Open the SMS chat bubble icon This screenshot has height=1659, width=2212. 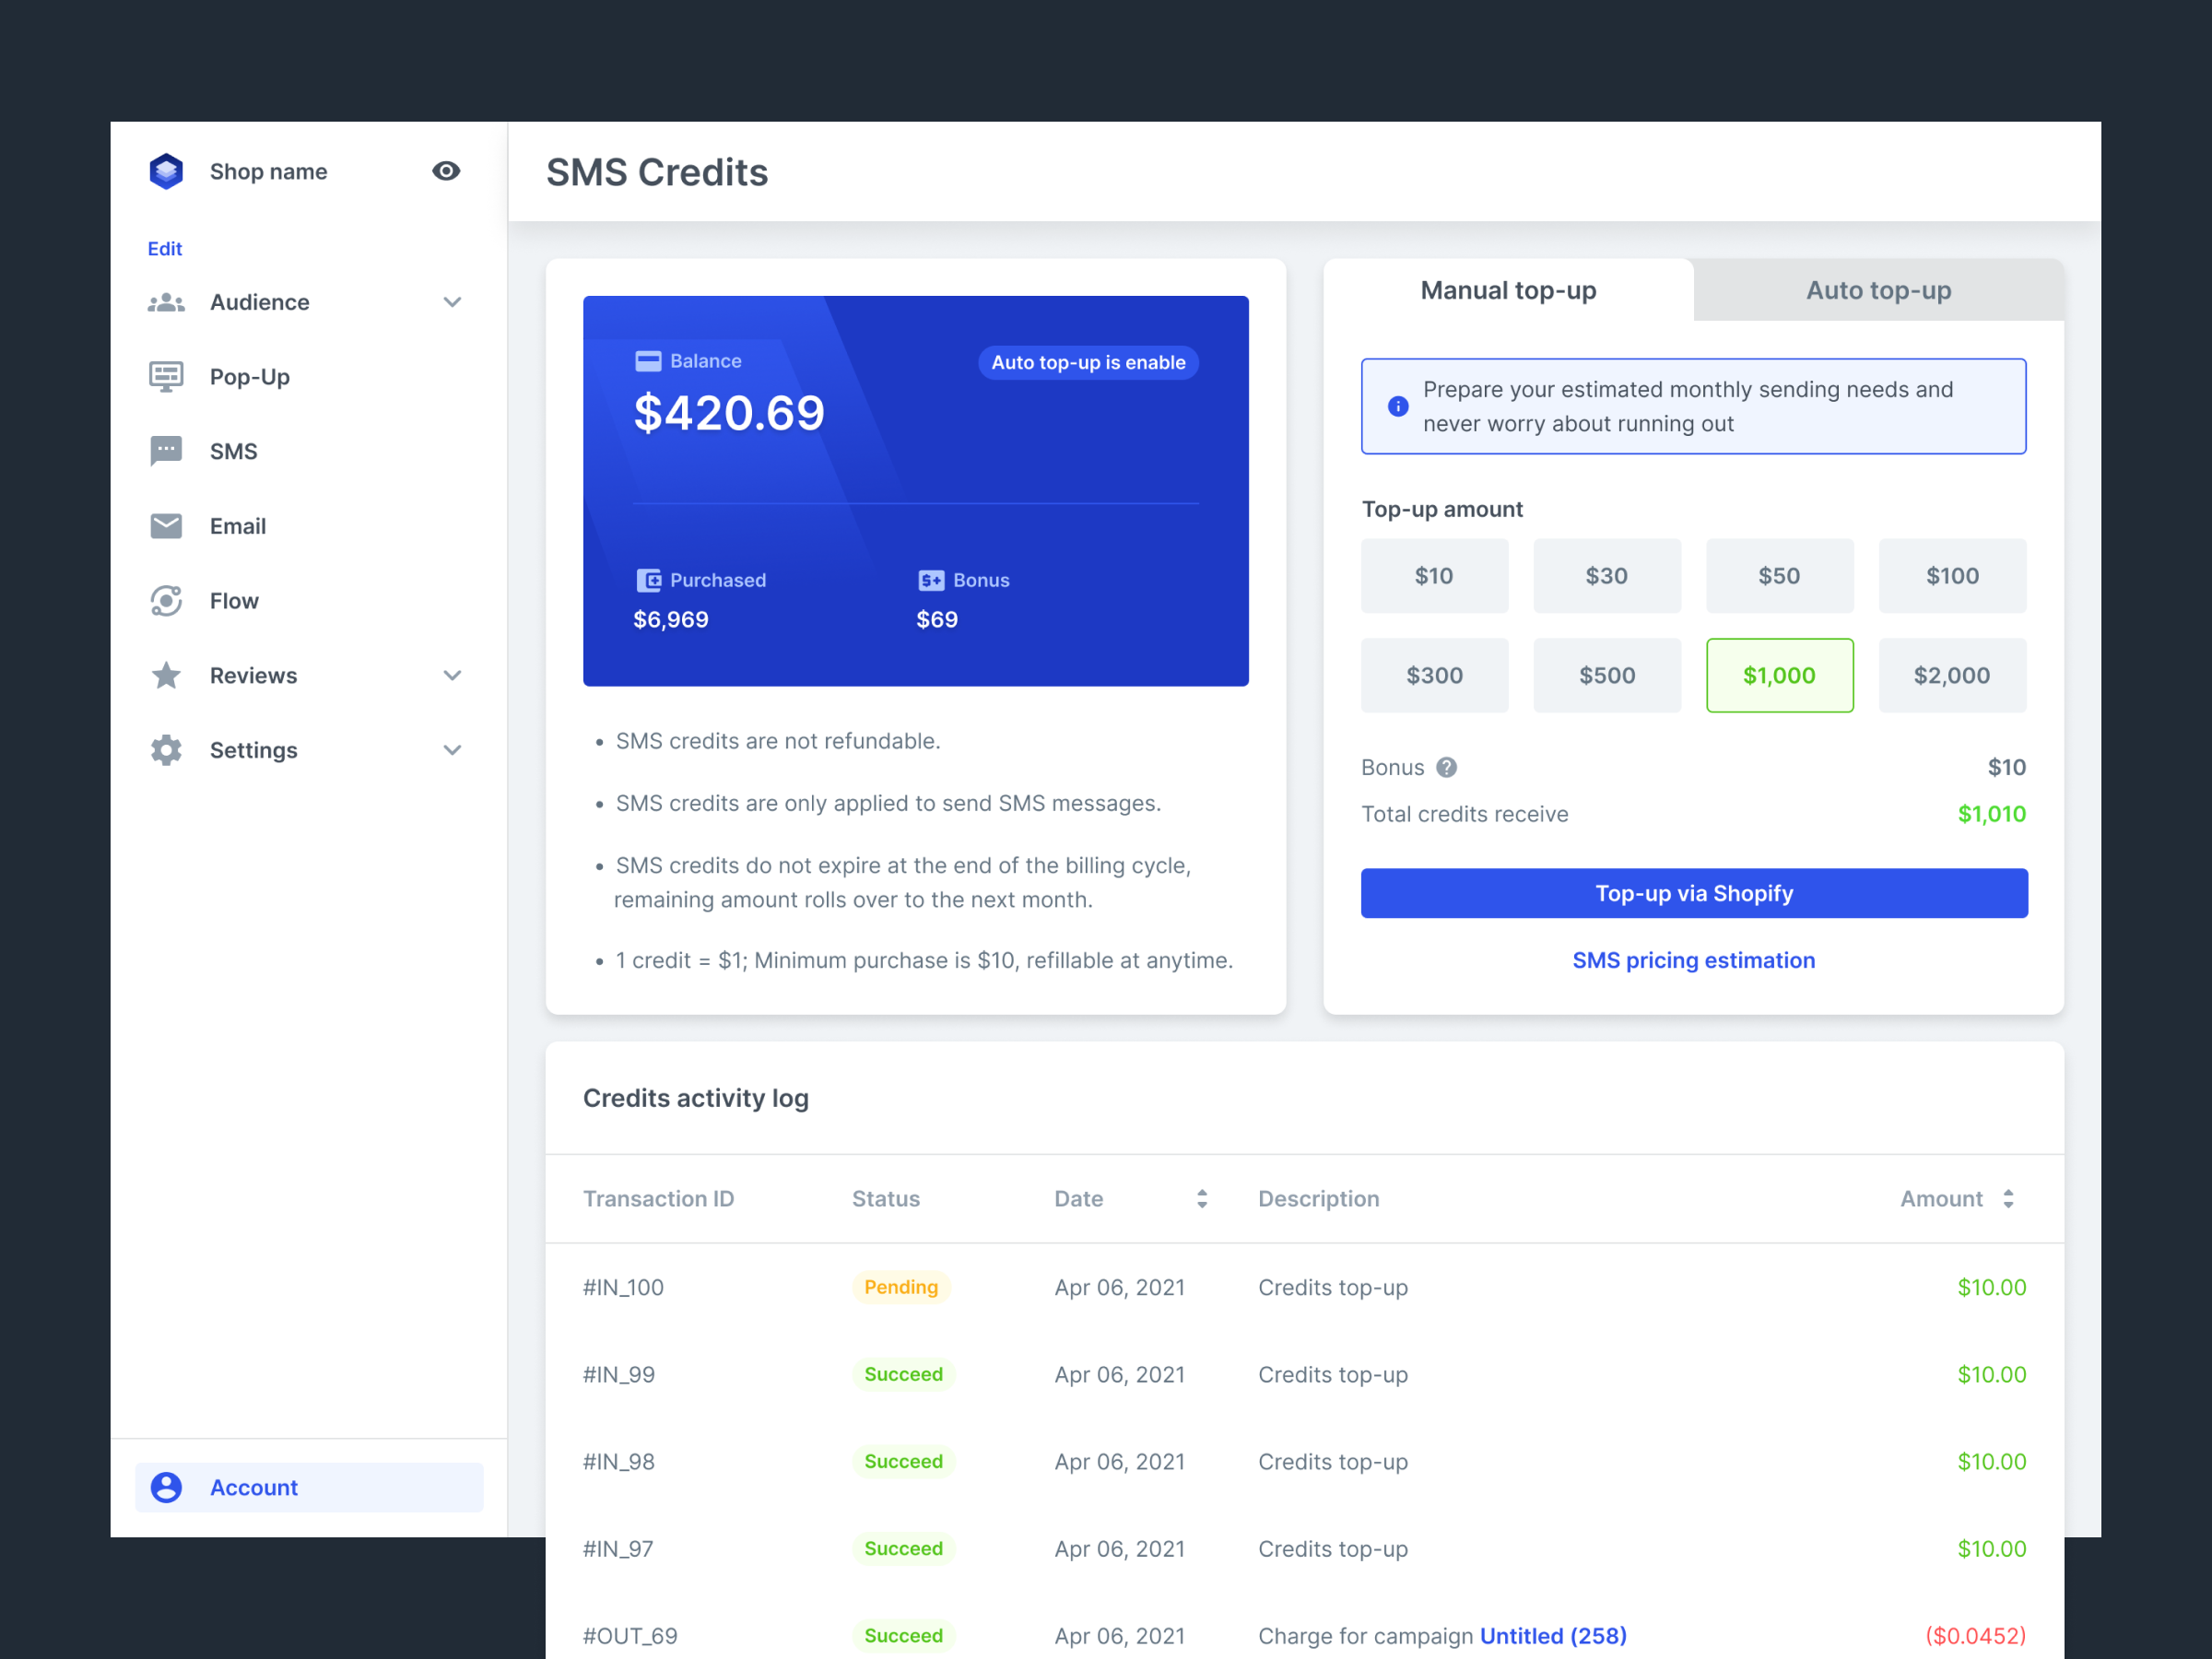coord(166,451)
